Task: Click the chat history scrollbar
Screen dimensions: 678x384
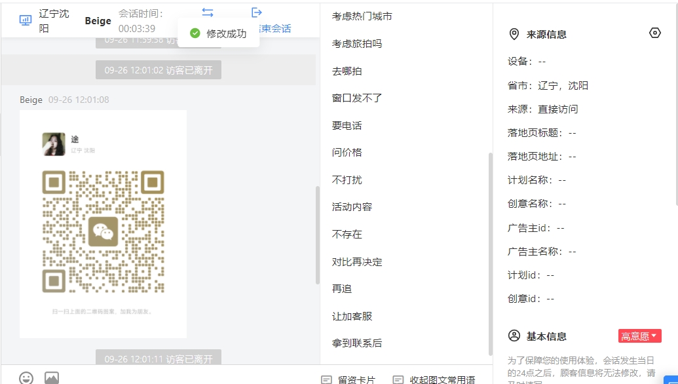Action: pos(317,235)
